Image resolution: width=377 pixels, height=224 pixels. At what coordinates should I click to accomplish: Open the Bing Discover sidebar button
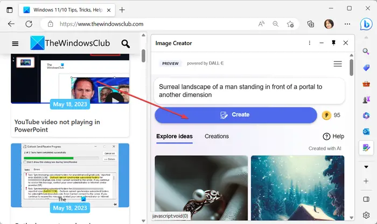366,24
